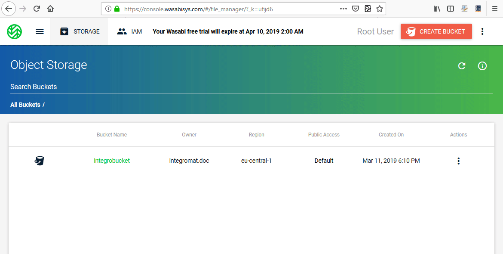The image size is (503, 254).
Task: Click the green secure padlock icon
Action: click(117, 9)
